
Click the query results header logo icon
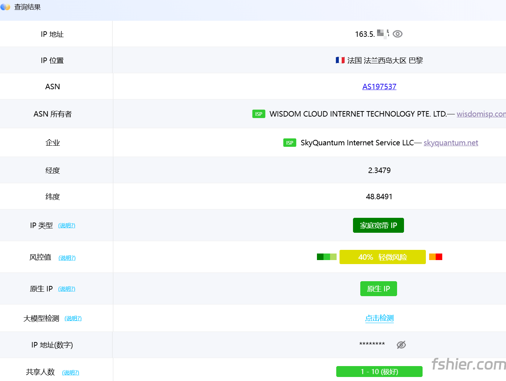click(x=5, y=7)
